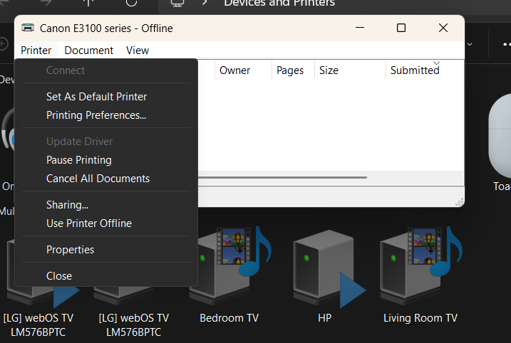The width and height of the screenshot is (511, 343).
Task: Open the View menu
Action: pyautogui.click(x=138, y=51)
